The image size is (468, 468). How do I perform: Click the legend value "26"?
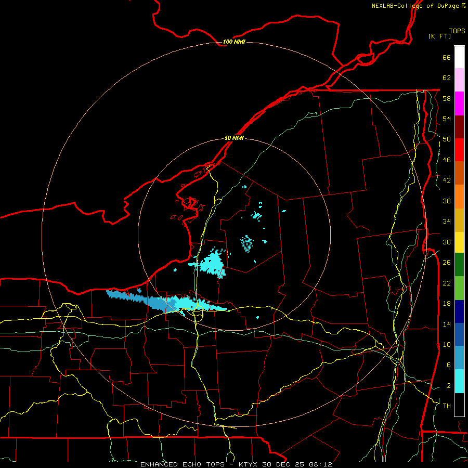pyautogui.click(x=447, y=262)
